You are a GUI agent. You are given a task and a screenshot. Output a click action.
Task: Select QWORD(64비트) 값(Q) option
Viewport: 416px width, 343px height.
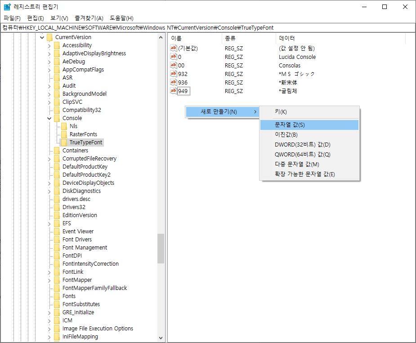click(x=309, y=154)
